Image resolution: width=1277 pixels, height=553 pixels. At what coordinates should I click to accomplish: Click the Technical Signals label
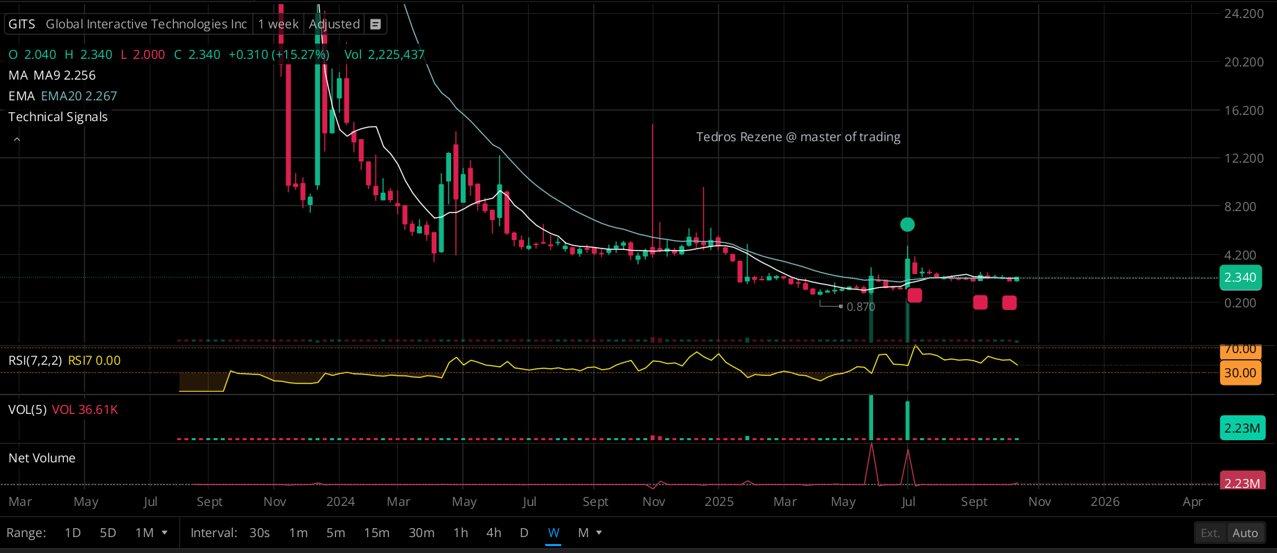coord(58,116)
